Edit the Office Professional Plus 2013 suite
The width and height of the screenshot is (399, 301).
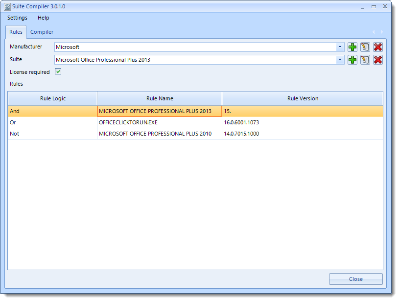(x=365, y=60)
